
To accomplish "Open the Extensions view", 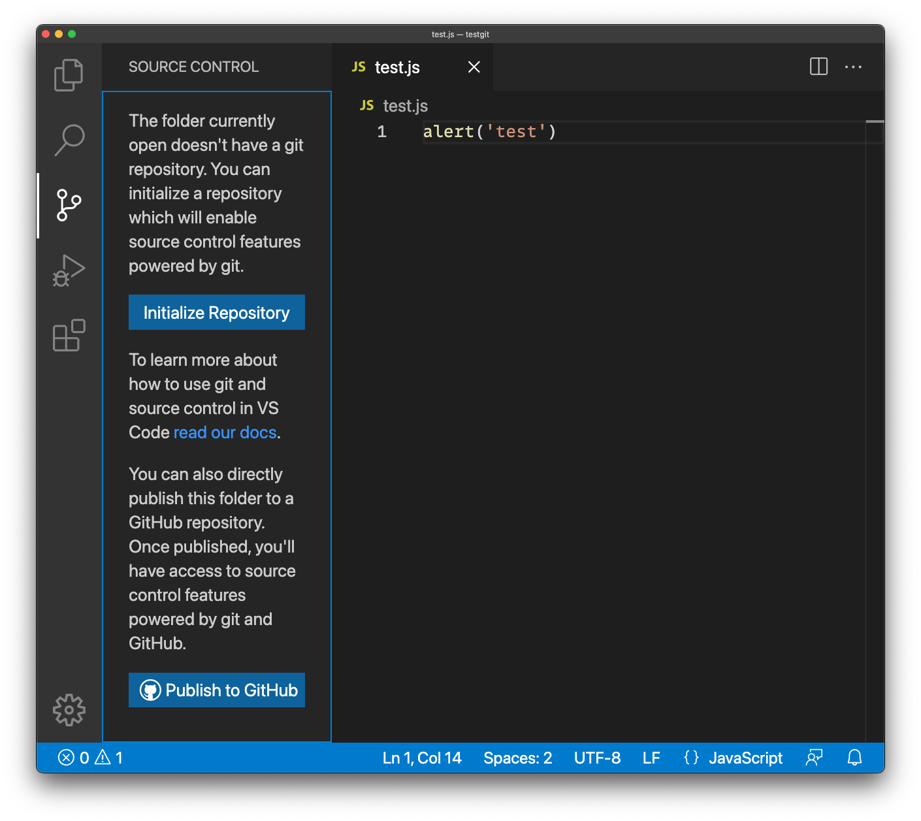I will (68, 335).
